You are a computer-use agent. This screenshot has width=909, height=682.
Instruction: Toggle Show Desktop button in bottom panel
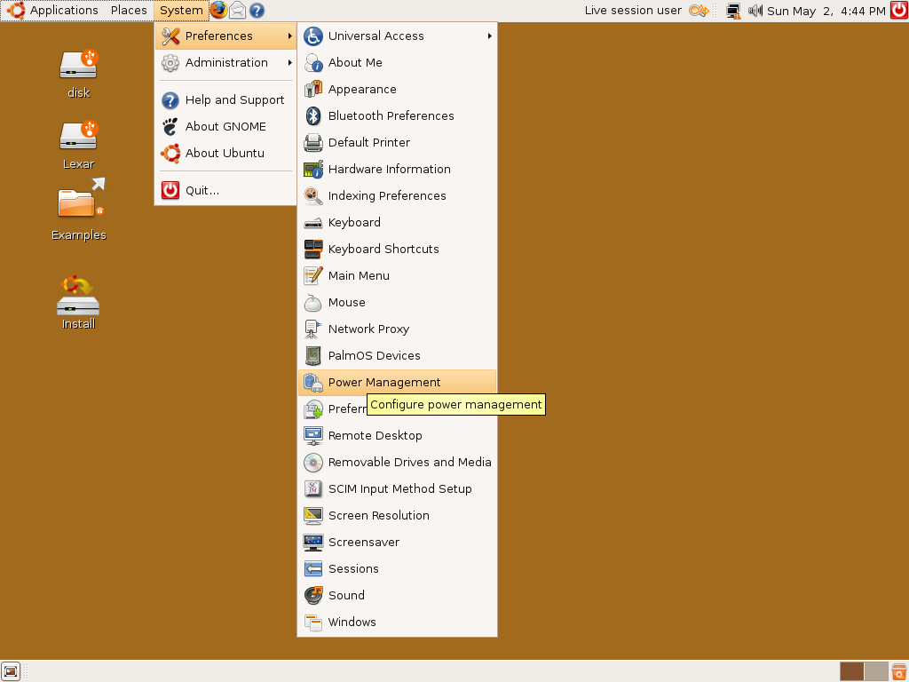coord(11,671)
